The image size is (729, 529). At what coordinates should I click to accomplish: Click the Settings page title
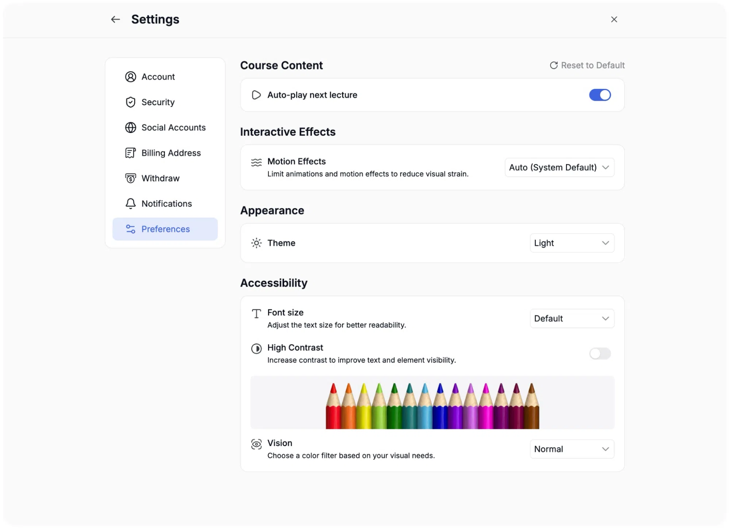[x=155, y=19]
